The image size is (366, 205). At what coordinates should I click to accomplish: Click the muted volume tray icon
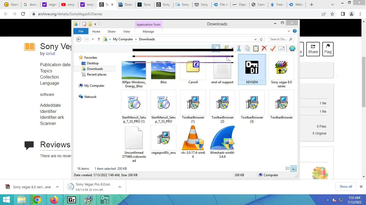(334, 200)
